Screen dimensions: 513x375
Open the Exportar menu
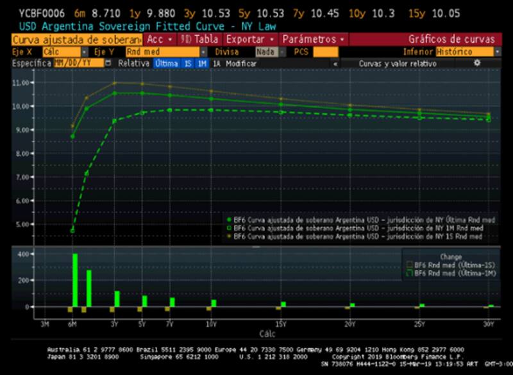(x=251, y=39)
